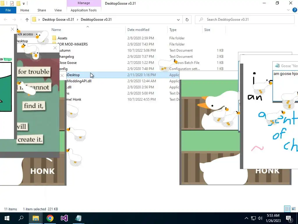298x224 pixels.
Task: Show hidden system tray icons
Action: click(246, 218)
